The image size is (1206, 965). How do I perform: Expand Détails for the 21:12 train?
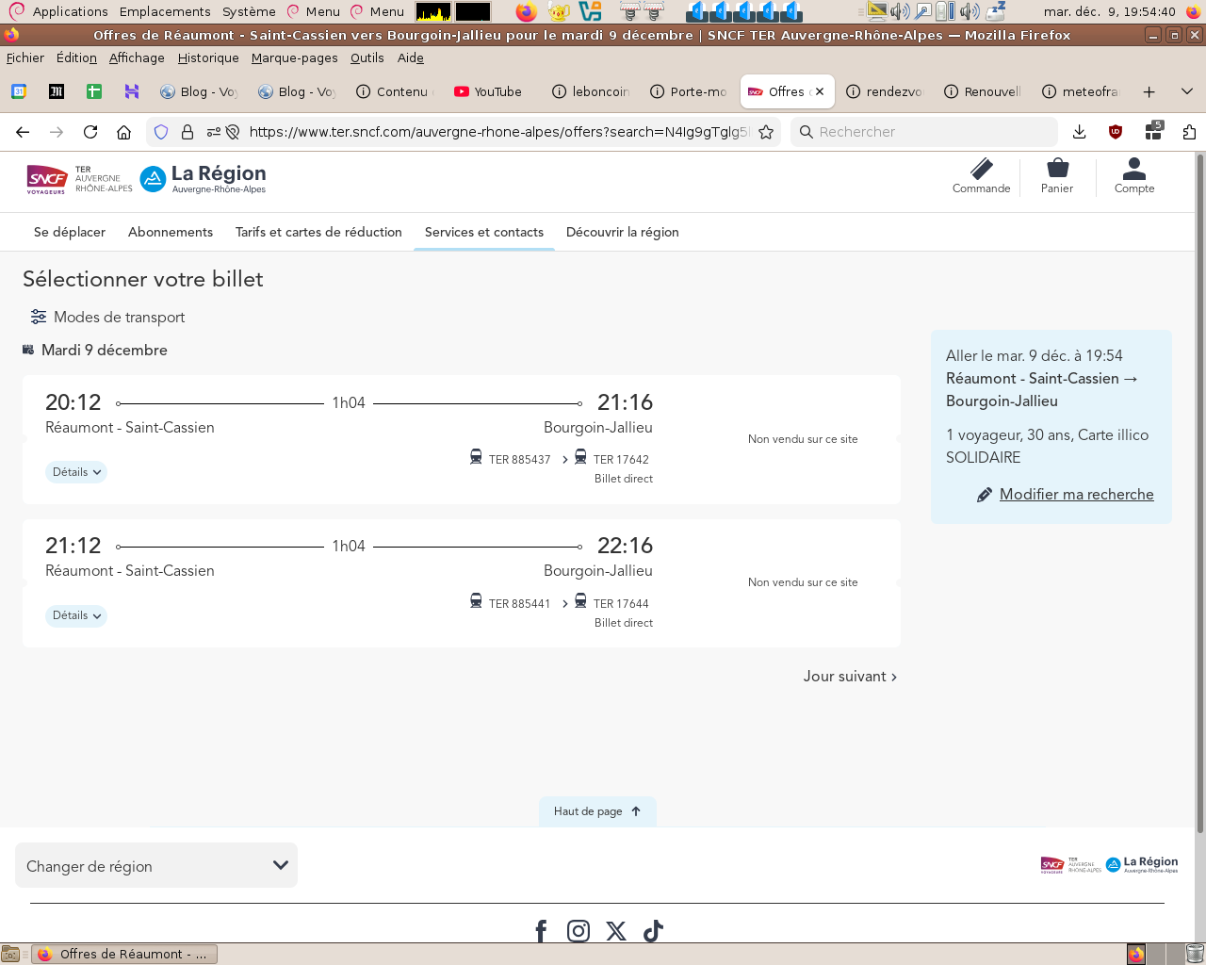click(76, 615)
